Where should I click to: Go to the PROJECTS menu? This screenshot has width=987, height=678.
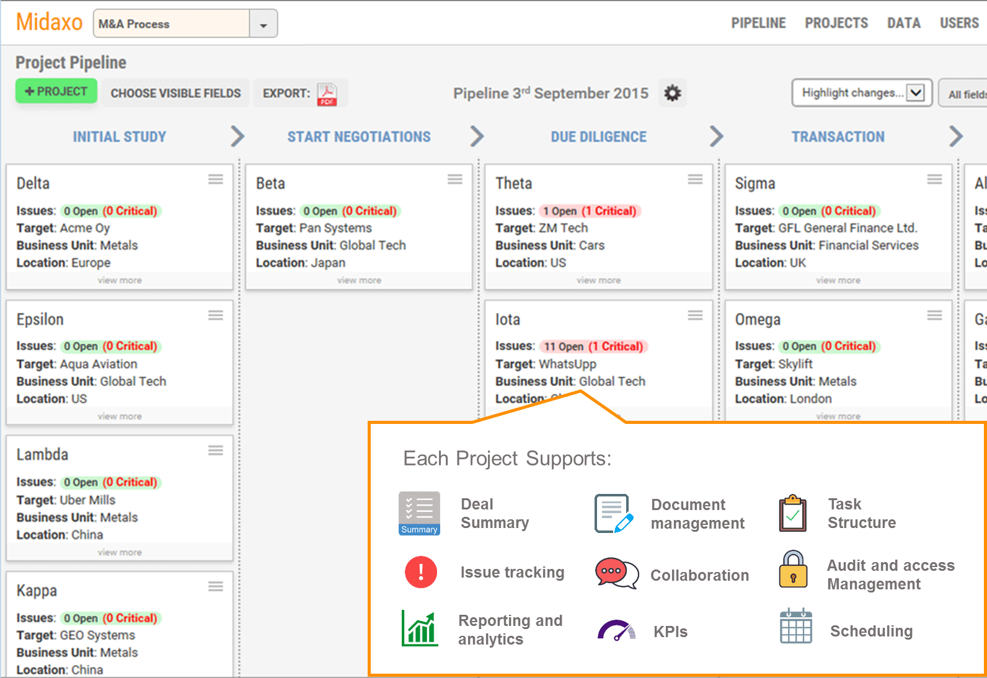(x=836, y=23)
